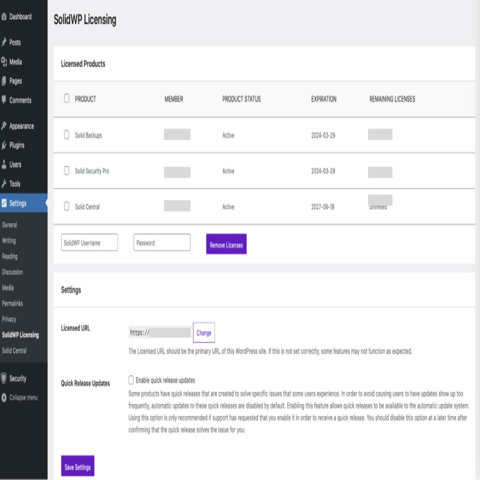Viewport: 480px width, 480px height.
Task: Click the Enable quick release updates label
Action: click(165, 380)
